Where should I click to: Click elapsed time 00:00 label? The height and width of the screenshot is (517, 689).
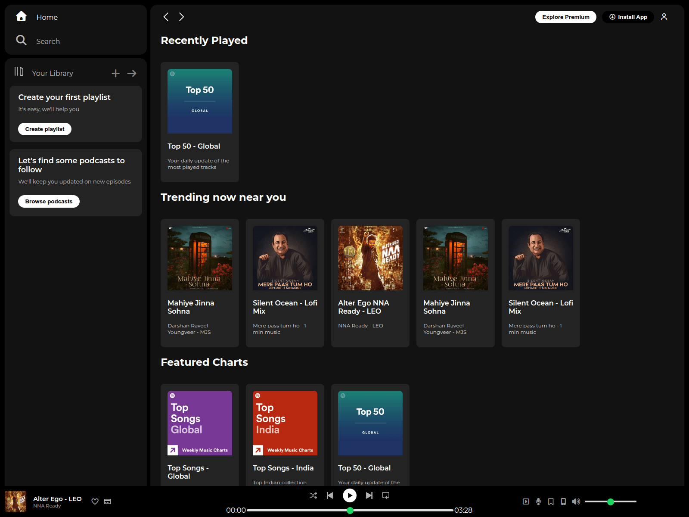[x=236, y=510]
